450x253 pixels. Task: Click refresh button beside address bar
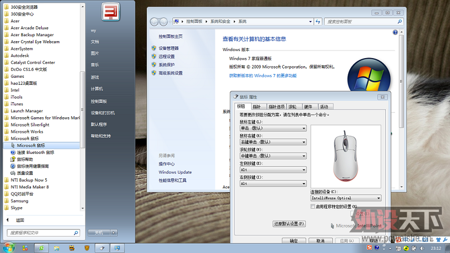coord(318,22)
